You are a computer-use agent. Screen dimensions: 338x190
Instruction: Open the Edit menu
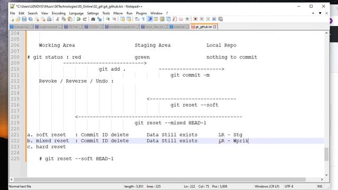click(x=21, y=13)
